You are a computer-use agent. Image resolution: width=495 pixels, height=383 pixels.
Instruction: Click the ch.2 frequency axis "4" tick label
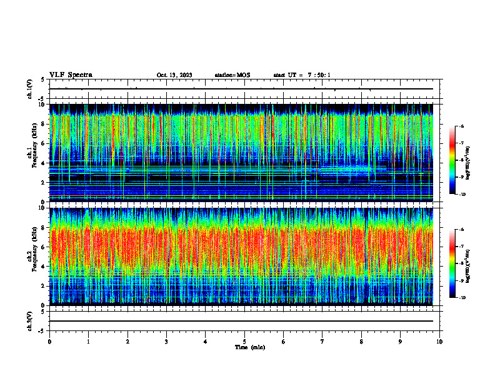(43, 267)
